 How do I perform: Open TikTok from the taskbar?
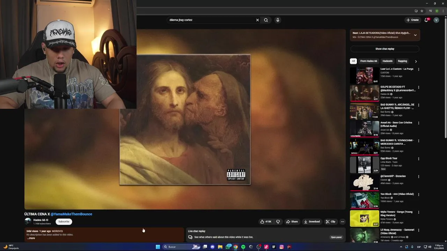coord(266,247)
